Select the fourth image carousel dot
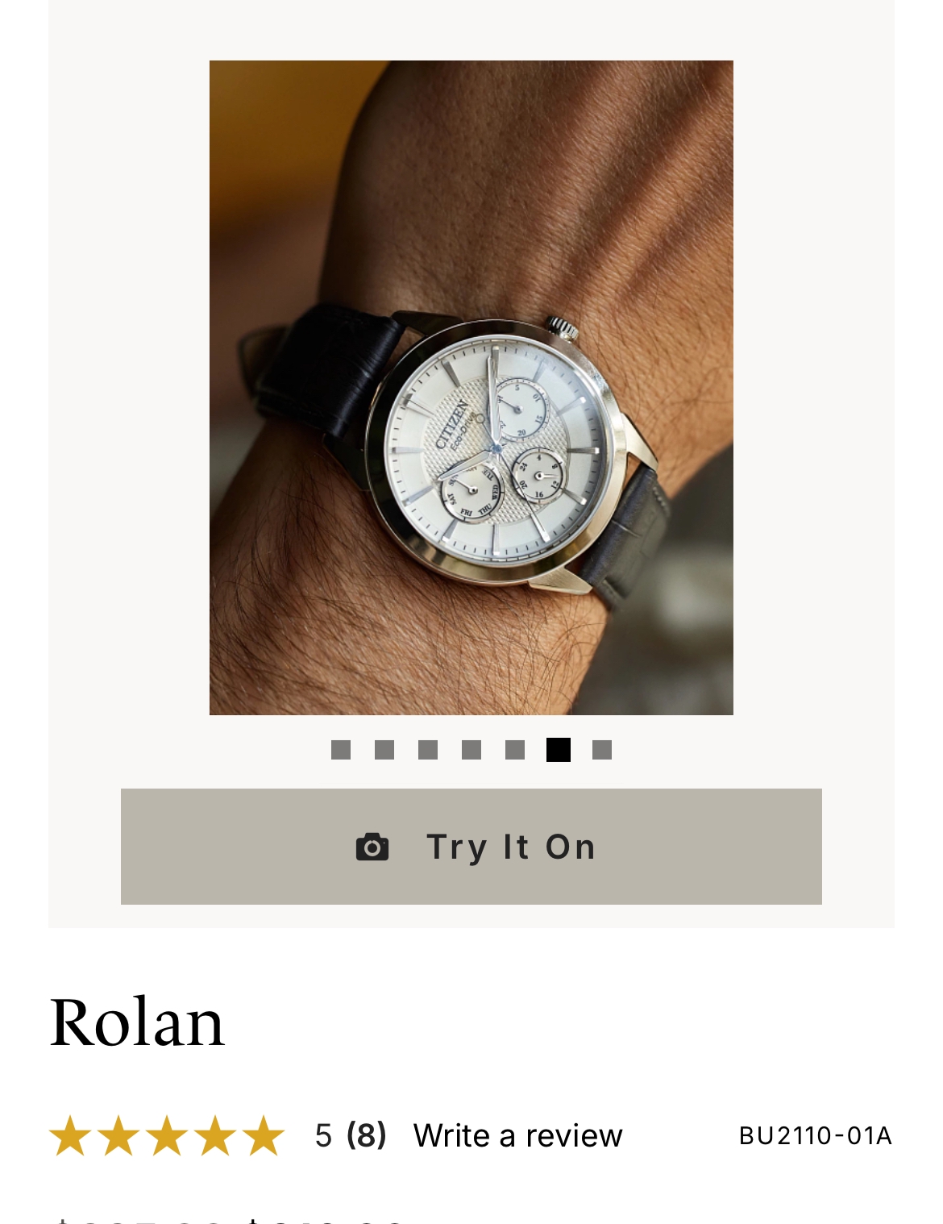The height and width of the screenshot is (1224, 943). tap(471, 750)
